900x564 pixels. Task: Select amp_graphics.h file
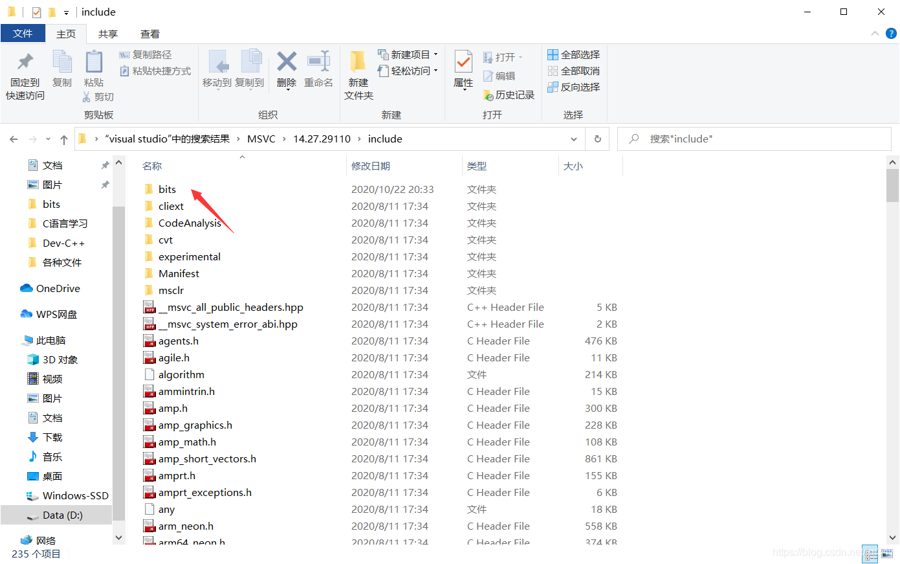pyautogui.click(x=195, y=425)
